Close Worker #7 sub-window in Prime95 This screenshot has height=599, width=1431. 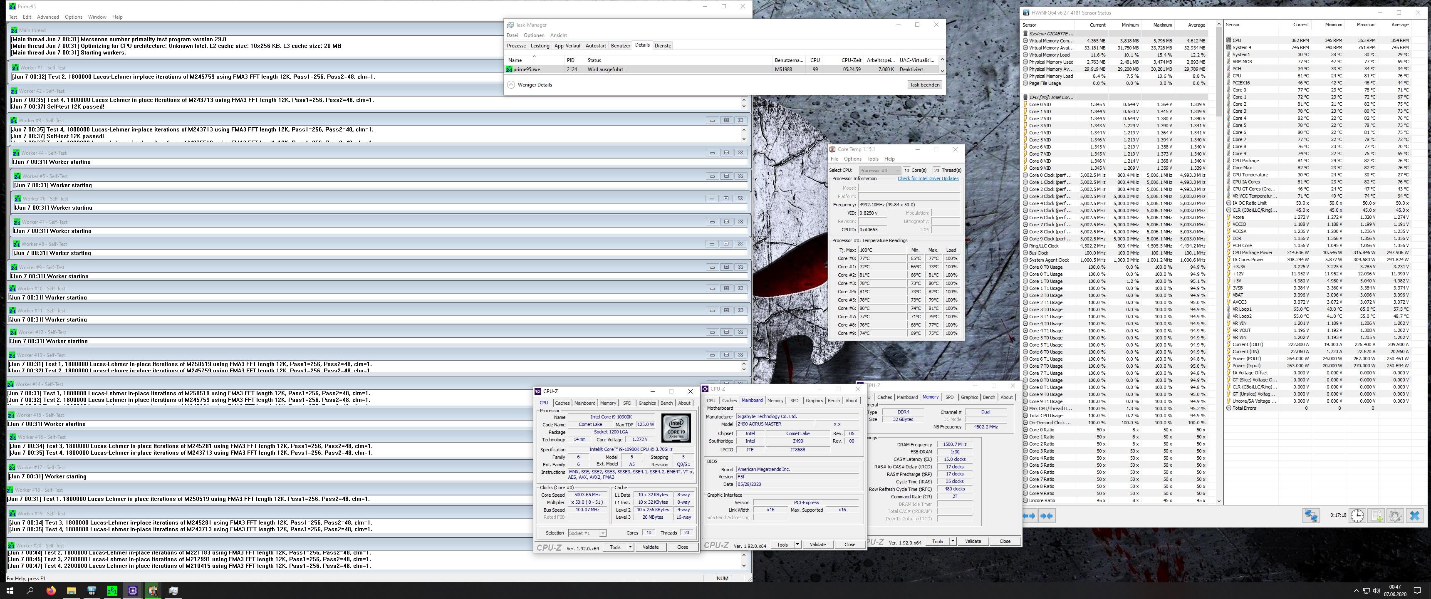click(740, 222)
